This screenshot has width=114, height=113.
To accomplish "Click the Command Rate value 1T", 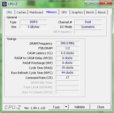I will click(x=67, y=77).
